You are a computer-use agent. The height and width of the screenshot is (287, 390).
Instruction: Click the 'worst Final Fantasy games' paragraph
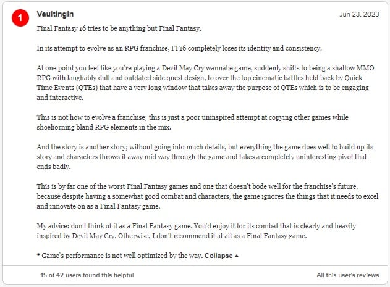208,196
